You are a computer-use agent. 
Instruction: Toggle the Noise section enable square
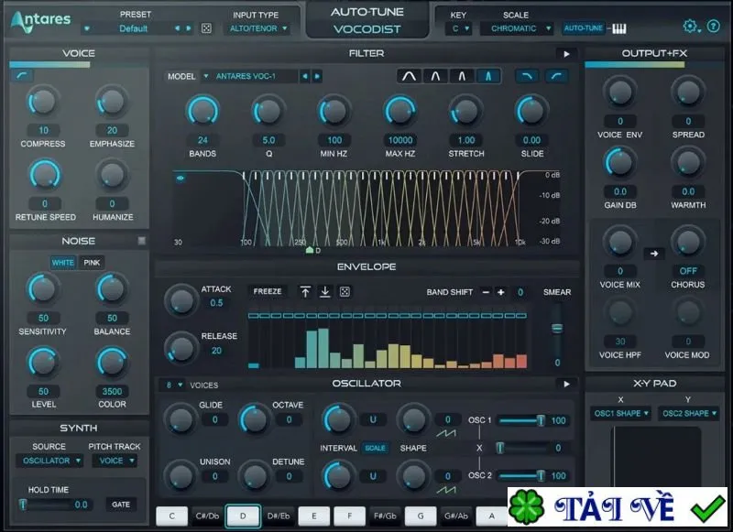point(142,241)
